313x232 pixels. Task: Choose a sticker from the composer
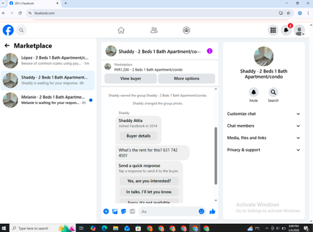click(123, 211)
